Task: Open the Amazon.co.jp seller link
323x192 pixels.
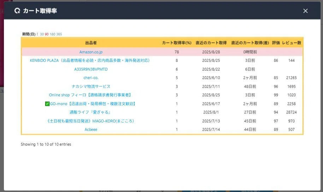Action: tap(91, 52)
